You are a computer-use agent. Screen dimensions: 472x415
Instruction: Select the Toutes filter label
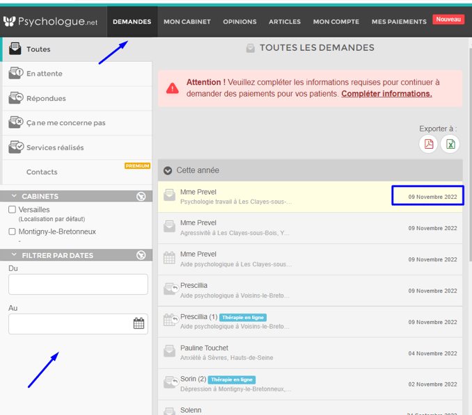(38, 49)
